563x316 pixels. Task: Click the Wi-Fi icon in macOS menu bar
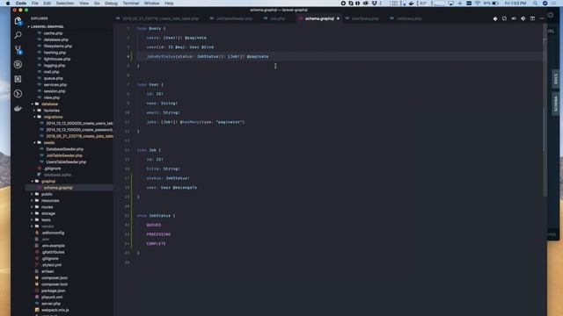coord(477,4)
